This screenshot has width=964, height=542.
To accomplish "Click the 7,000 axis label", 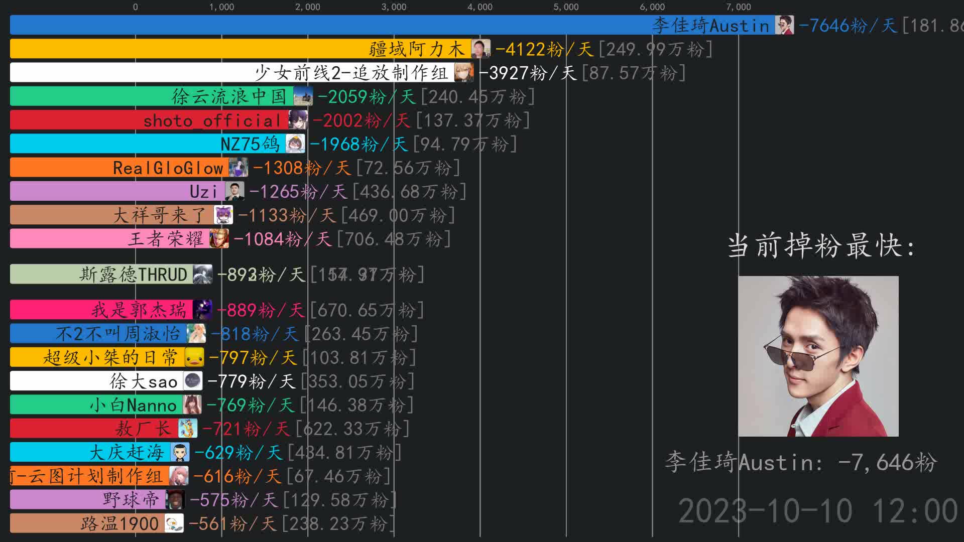I will 739,7.
